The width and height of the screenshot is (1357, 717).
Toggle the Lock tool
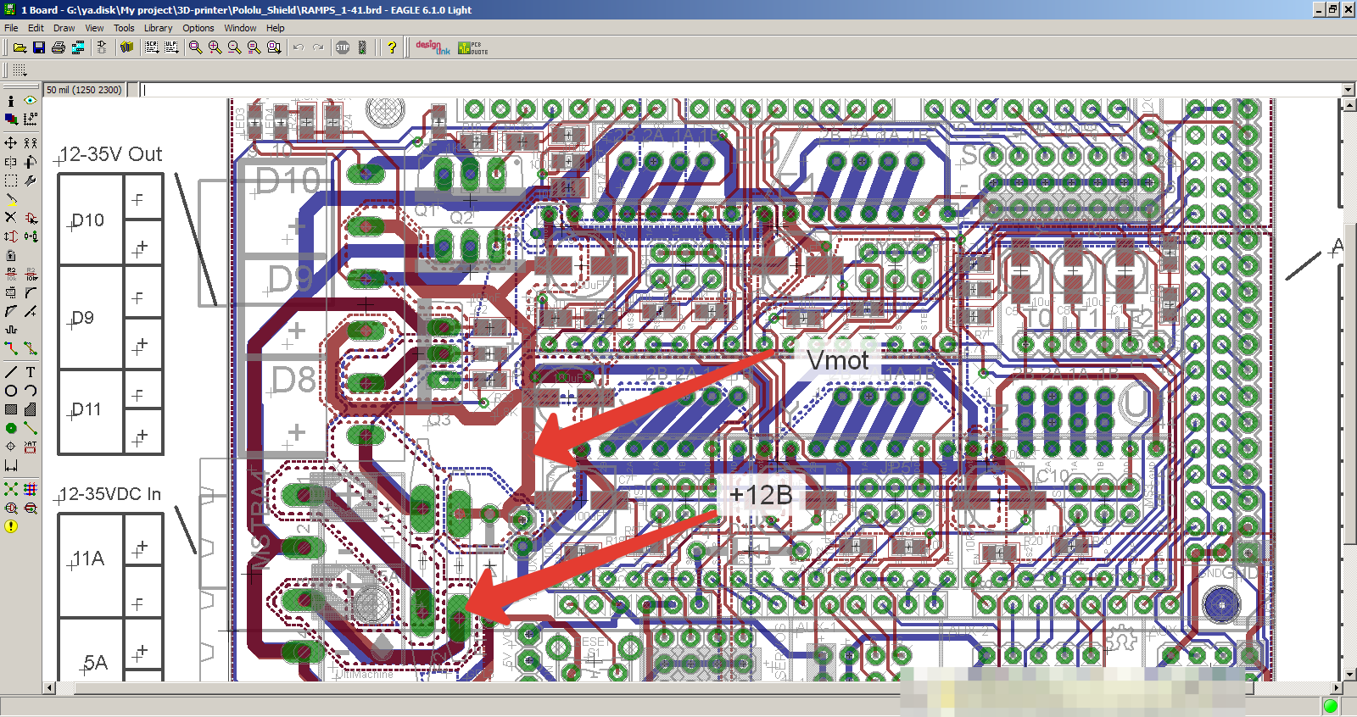click(11, 255)
